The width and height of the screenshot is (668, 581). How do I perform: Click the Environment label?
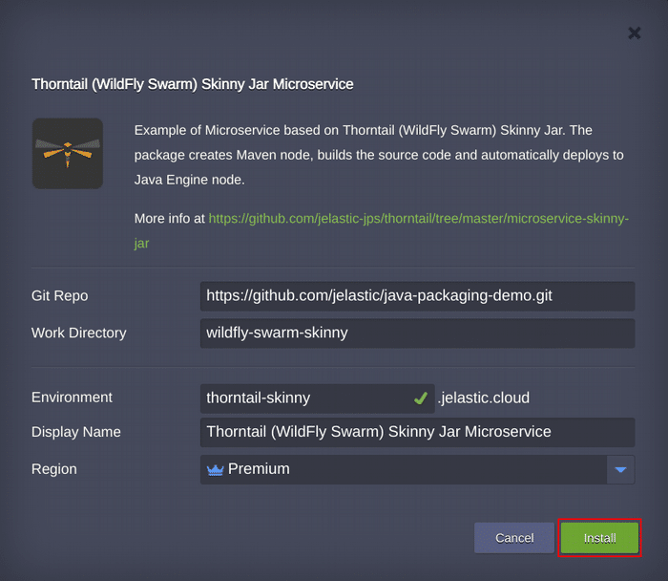[72, 398]
